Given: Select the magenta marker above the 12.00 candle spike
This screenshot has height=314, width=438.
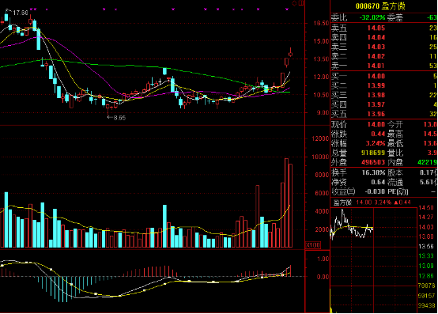Looking at the screenshot, I should 173,9.
